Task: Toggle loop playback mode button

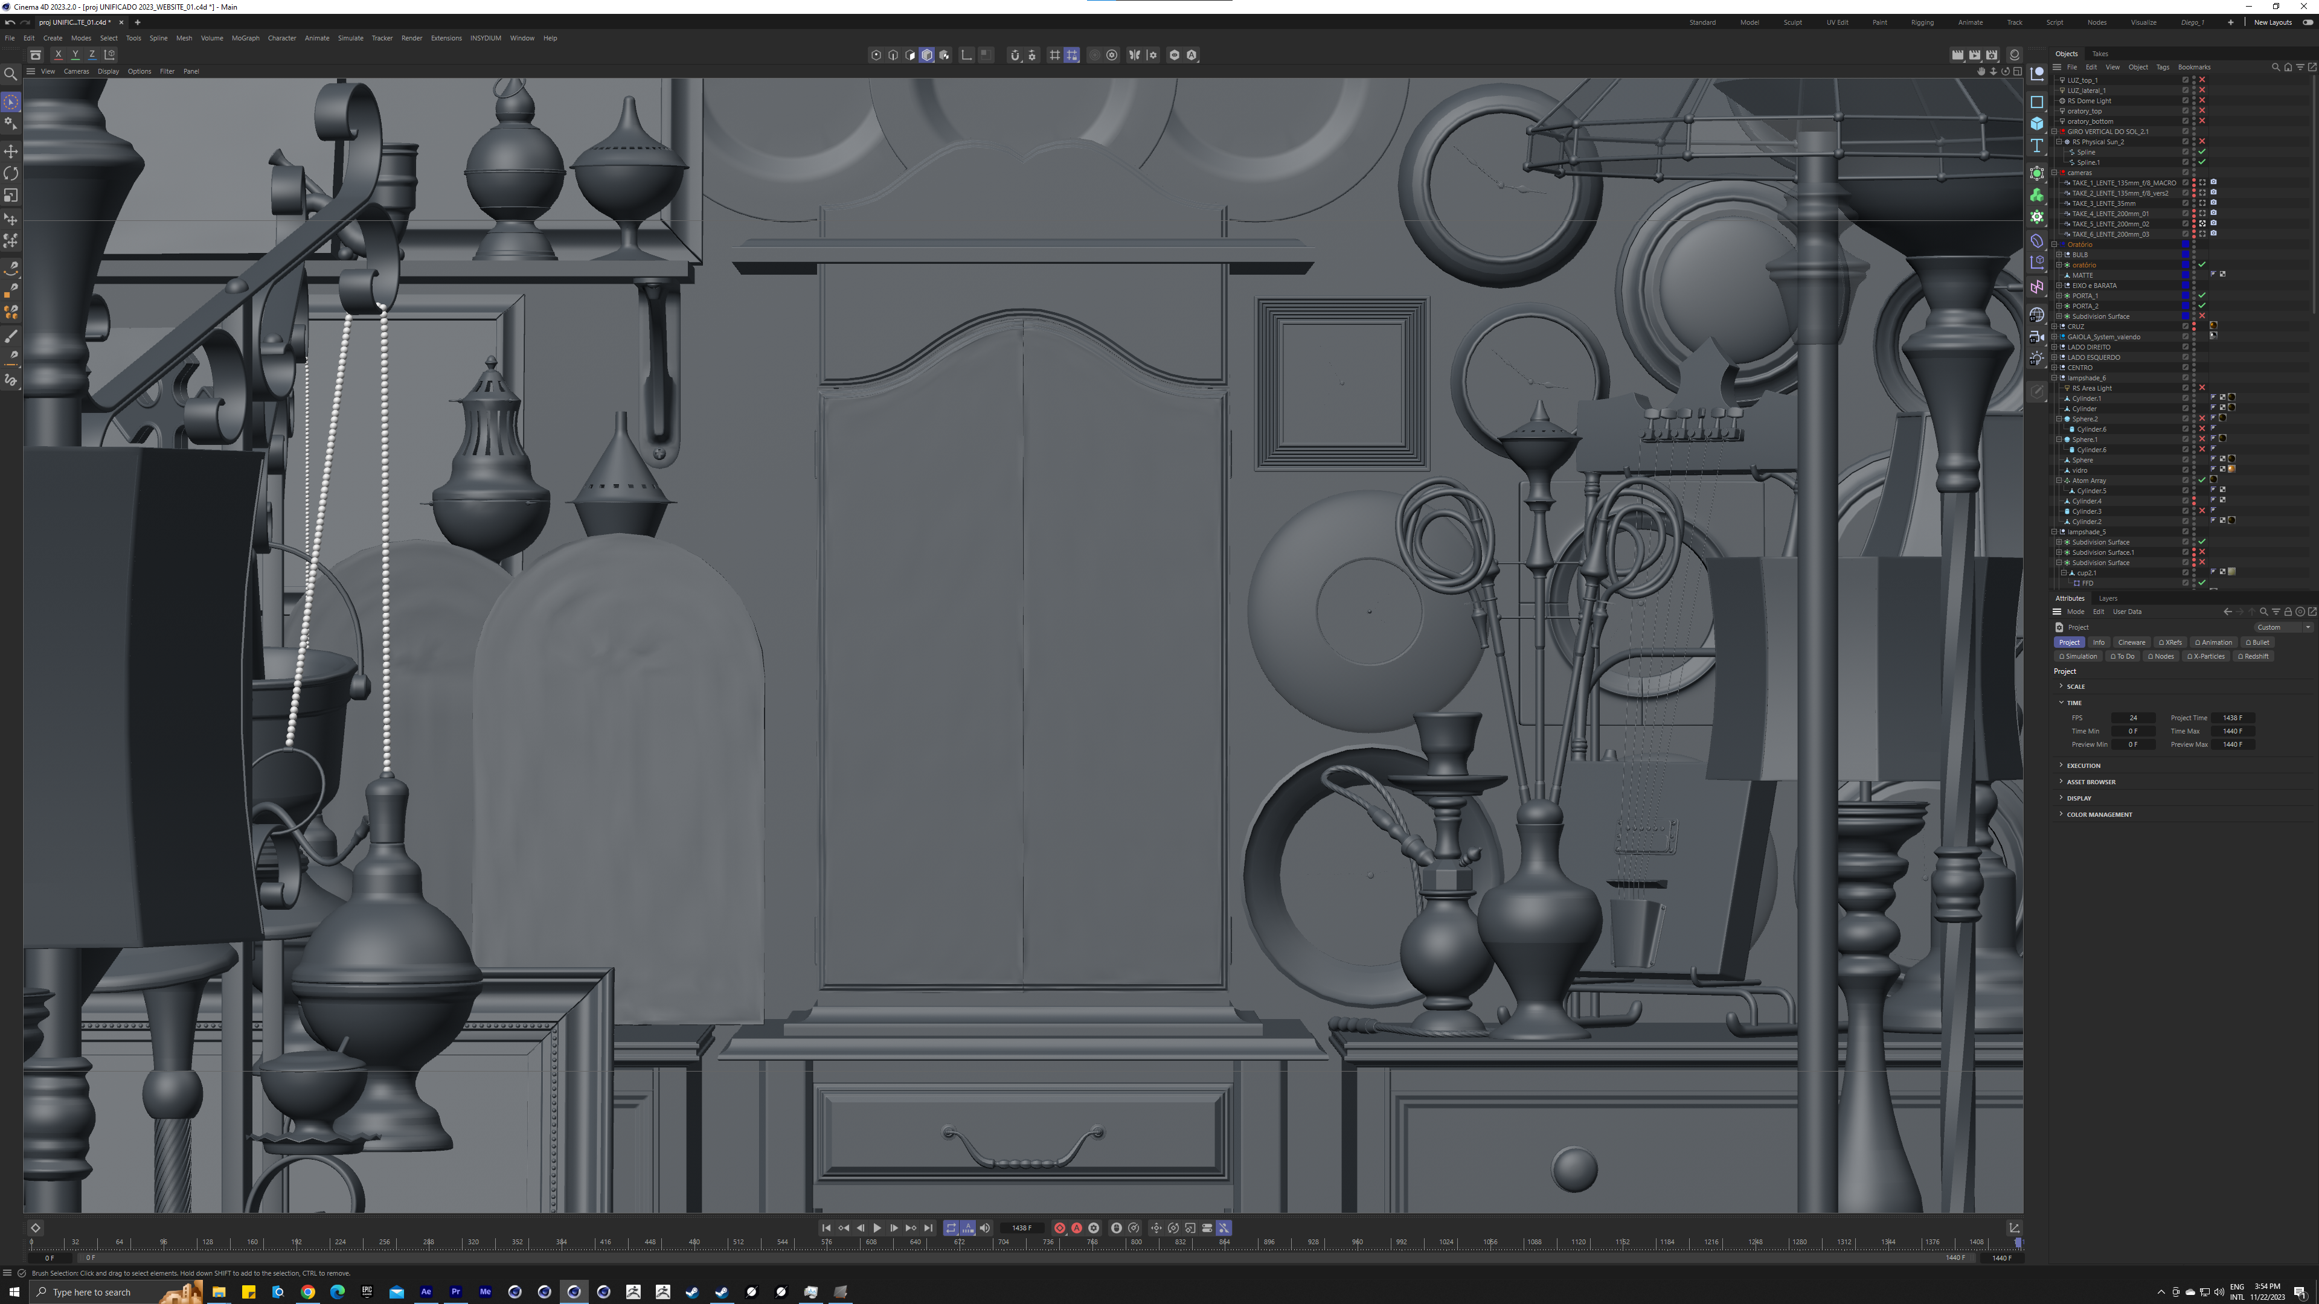Action: (951, 1227)
